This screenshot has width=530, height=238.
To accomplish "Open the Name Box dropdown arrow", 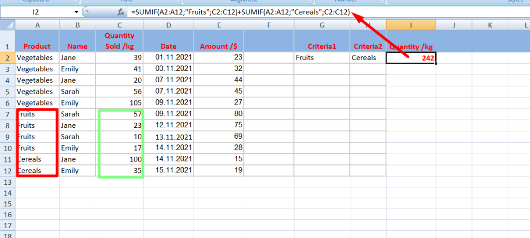I will click(77, 12).
